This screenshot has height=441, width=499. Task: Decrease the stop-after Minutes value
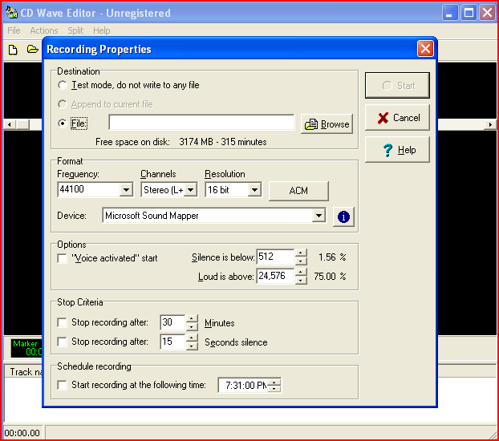pyautogui.click(x=192, y=327)
